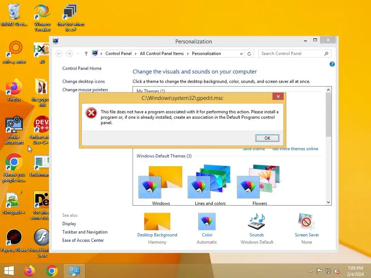Open the Display link under See also
The height and width of the screenshot is (278, 371).
pos(69,224)
